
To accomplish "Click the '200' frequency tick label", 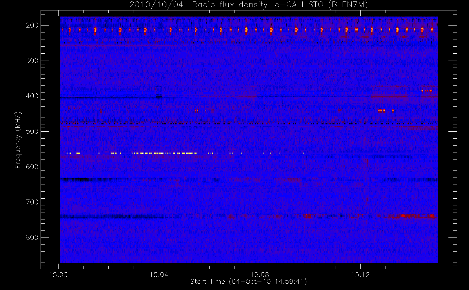I will tap(32, 25).
